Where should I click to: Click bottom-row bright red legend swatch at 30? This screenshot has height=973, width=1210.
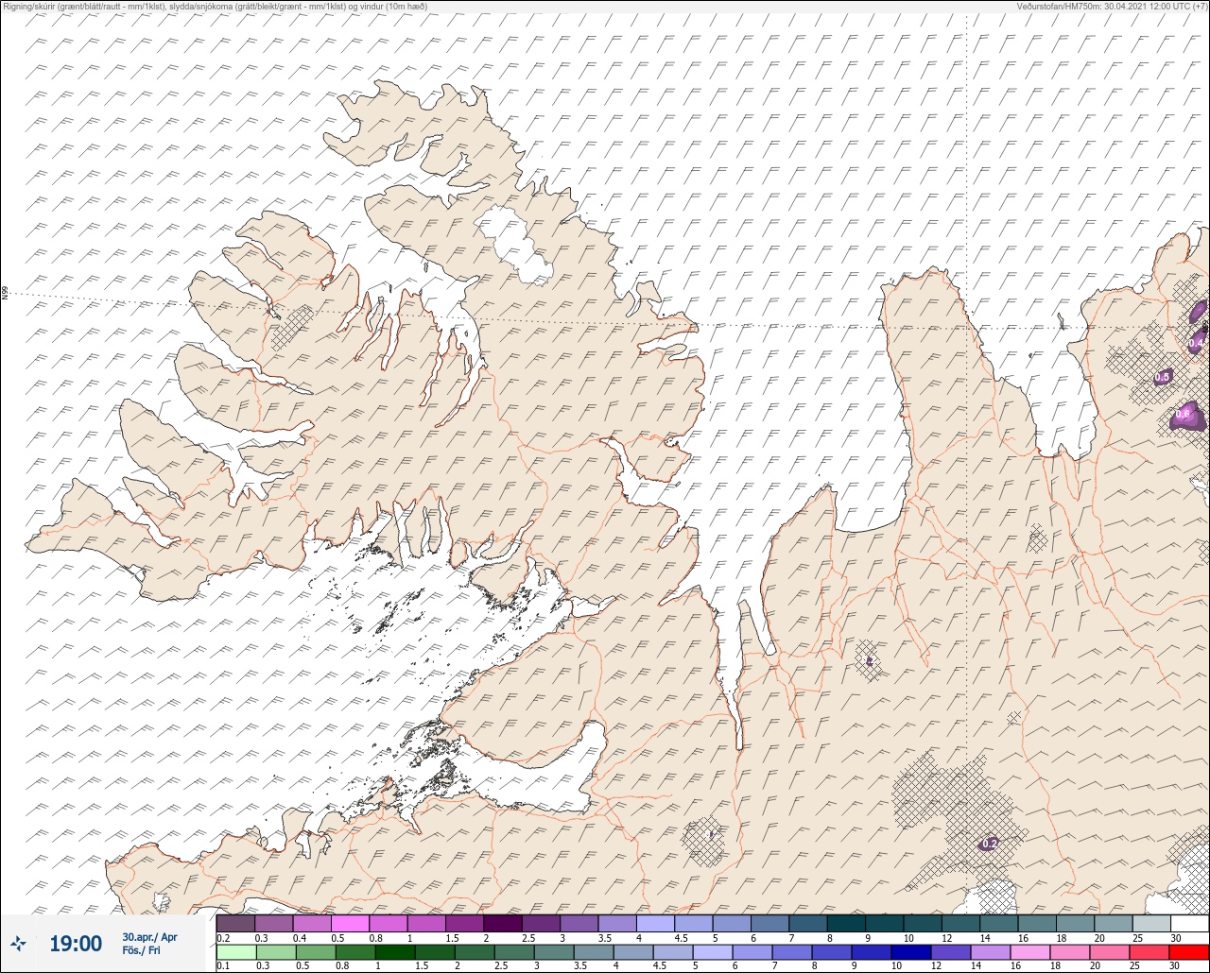[x=1189, y=951]
